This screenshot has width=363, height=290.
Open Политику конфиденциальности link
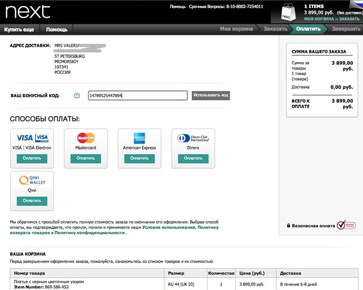click(x=90, y=233)
